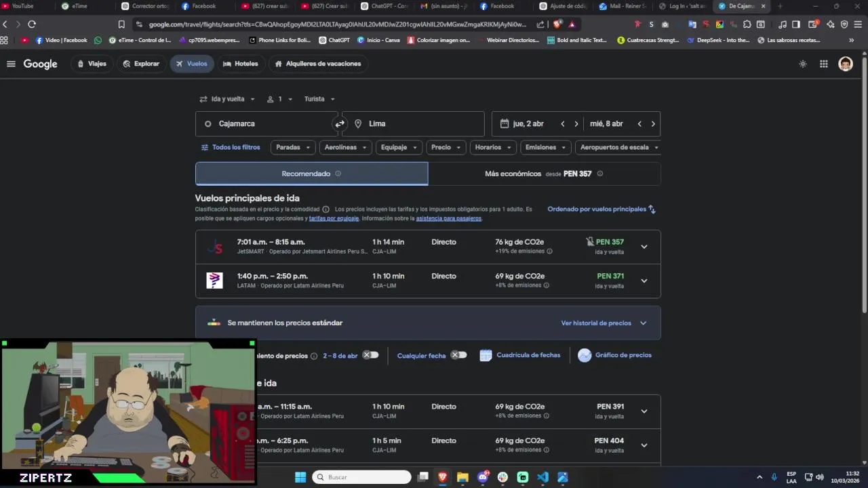
Task: Expand JetSMART 7:01 a.m. flight details
Action: tap(644, 247)
